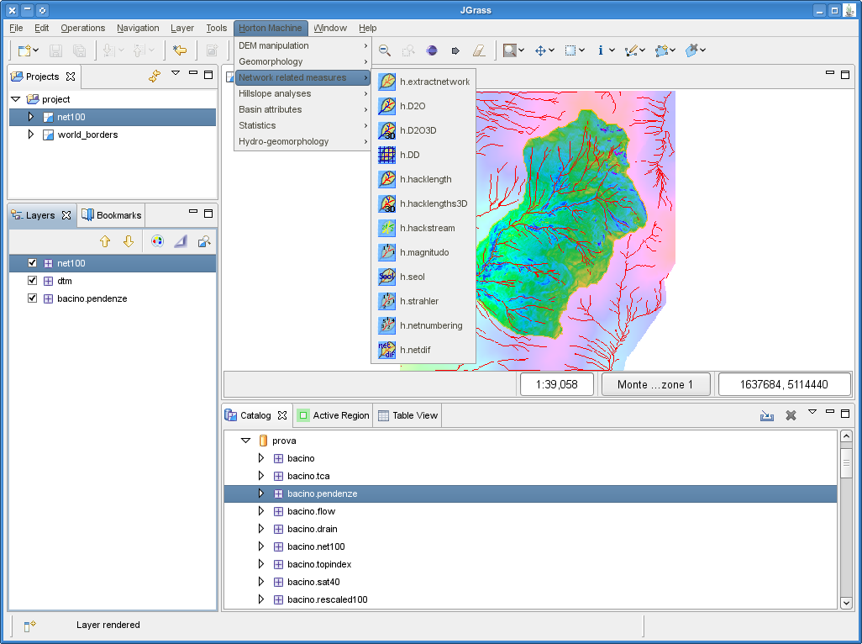Click the h.DD grid icon
Image resolution: width=862 pixels, height=644 pixels.
coord(386,155)
